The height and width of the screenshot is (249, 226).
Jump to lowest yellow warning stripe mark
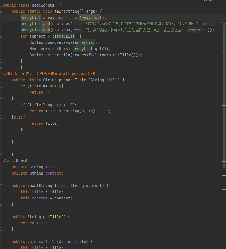coord(224,190)
